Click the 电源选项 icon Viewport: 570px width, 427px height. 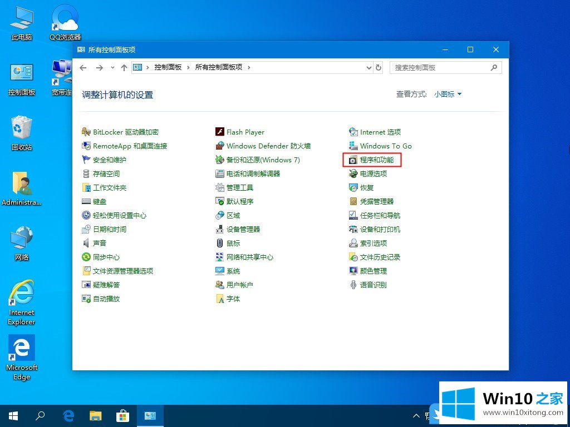click(x=353, y=173)
